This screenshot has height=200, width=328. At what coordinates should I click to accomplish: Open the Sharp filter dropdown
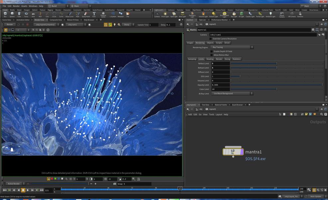tap(128, 25)
